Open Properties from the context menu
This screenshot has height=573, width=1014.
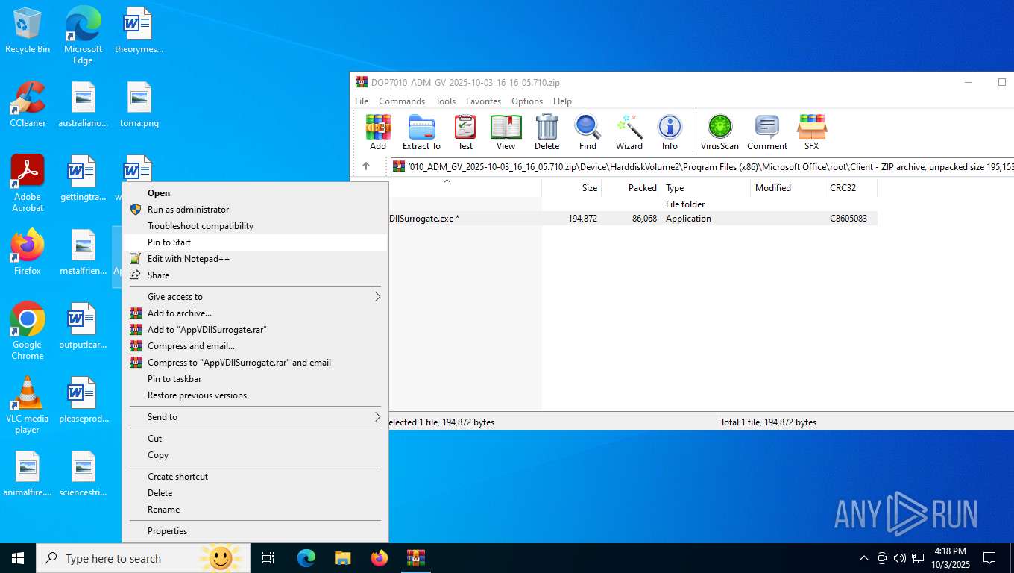point(255,531)
